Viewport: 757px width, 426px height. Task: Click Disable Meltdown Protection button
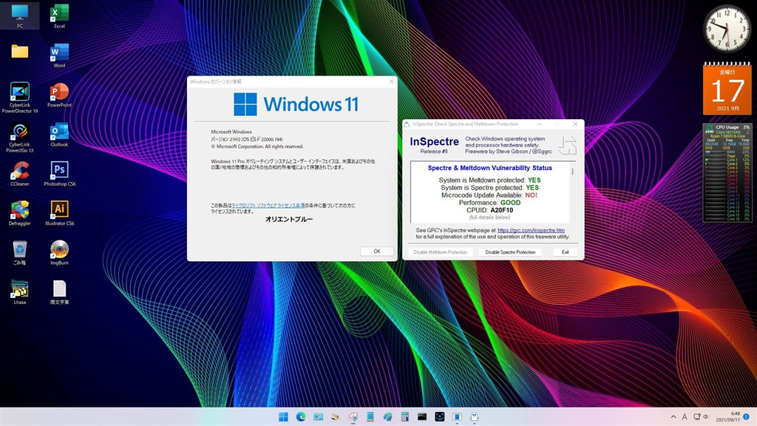click(x=441, y=252)
